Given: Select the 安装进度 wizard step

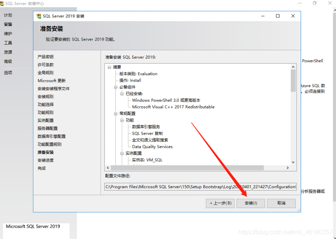Looking at the screenshot, I should pyautogui.click(x=46, y=160).
